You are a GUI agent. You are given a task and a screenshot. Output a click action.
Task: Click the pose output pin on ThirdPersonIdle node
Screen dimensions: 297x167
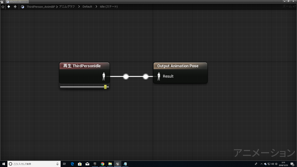[104, 76]
